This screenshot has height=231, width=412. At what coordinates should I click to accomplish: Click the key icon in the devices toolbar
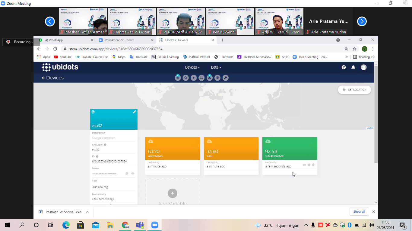tap(225, 78)
